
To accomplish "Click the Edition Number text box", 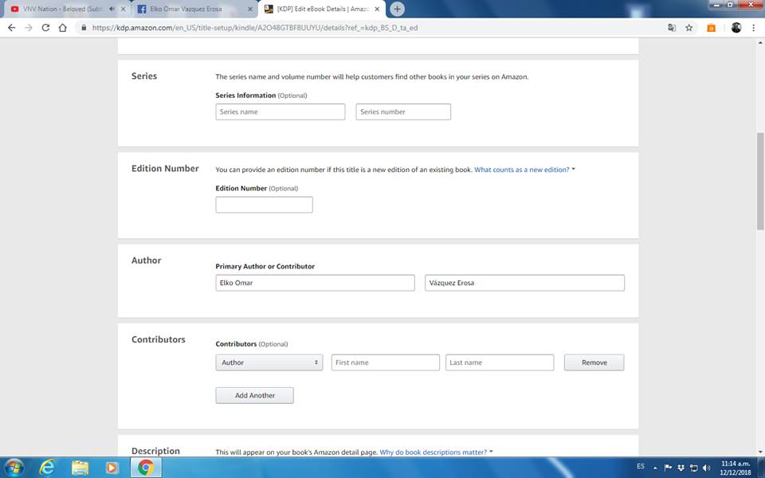I will point(264,205).
